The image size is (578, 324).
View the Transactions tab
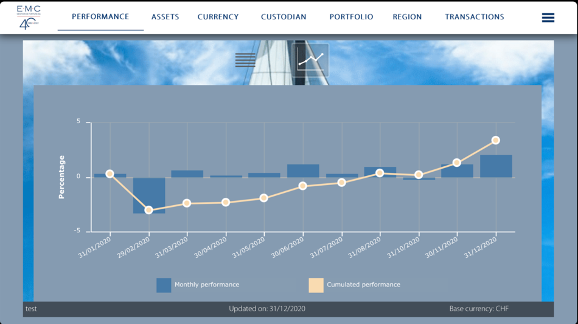[475, 17]
